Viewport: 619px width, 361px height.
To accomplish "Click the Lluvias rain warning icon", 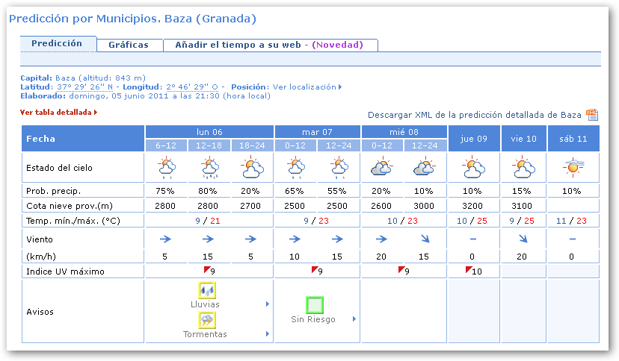I will [207, 291].
